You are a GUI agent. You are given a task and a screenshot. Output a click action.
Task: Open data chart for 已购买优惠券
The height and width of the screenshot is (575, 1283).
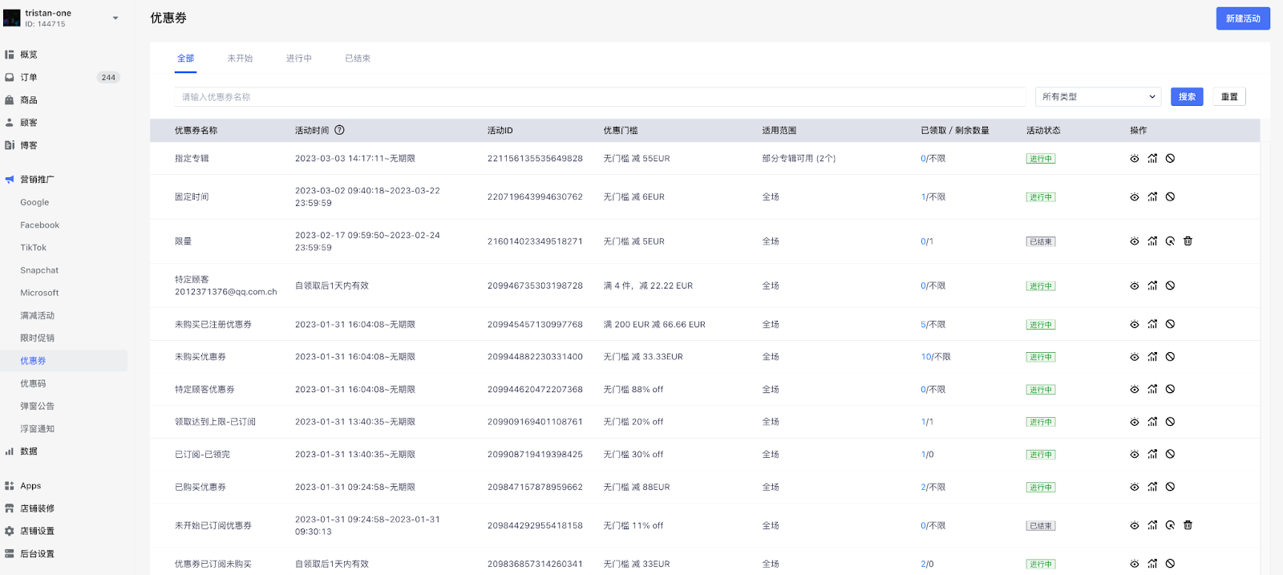click(1152, 488)
